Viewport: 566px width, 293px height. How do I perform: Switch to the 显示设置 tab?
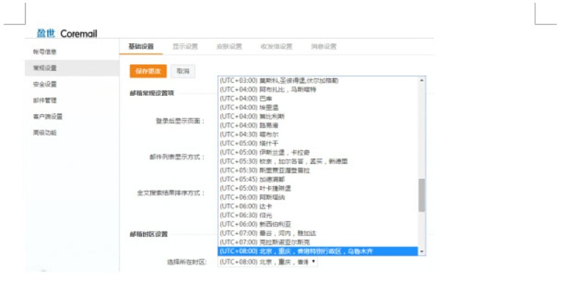point(185,47)
